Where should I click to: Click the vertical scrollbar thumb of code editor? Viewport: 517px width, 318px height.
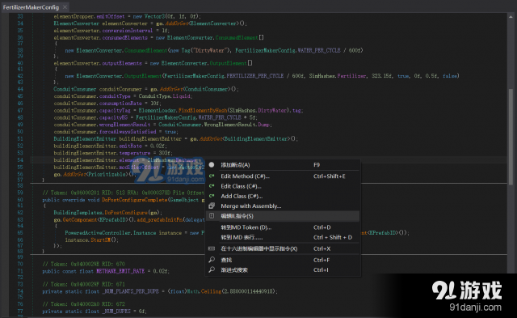[511, 137]
